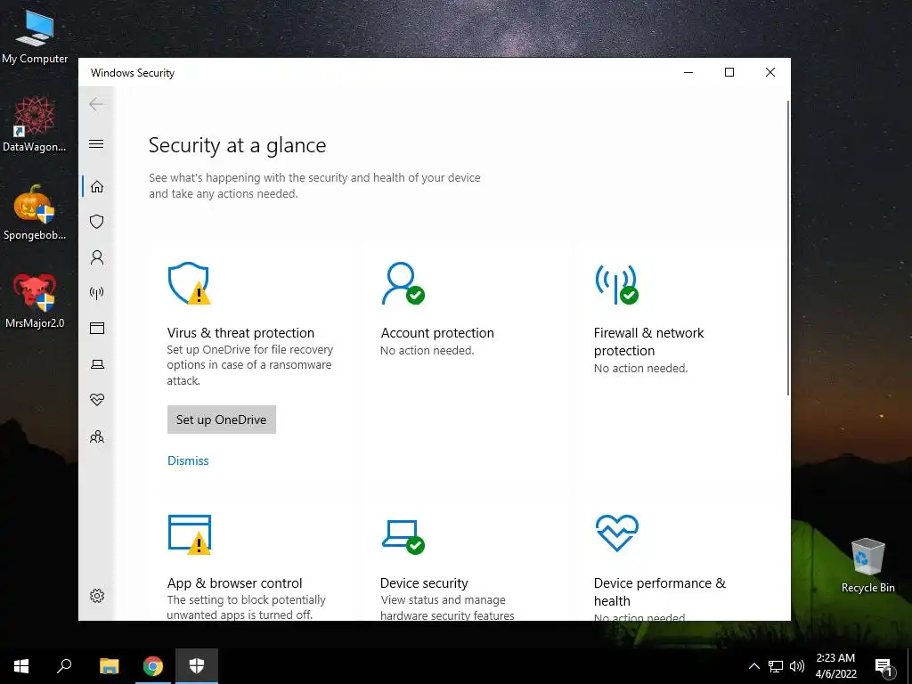Open the Account protection heading
This screenshot has width=912, height=684.
point(437,333)
